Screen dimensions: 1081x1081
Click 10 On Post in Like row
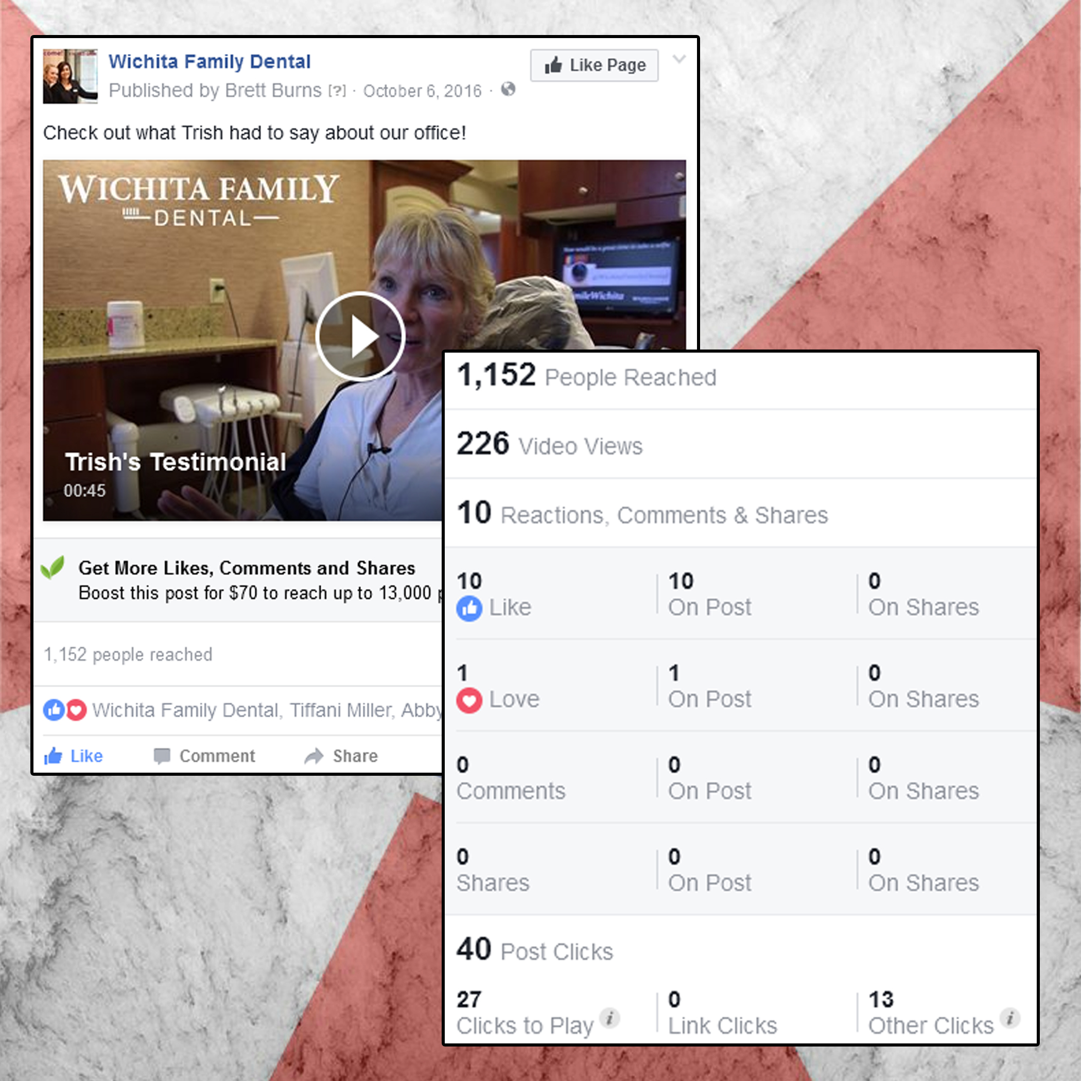(x=709, y=595)
